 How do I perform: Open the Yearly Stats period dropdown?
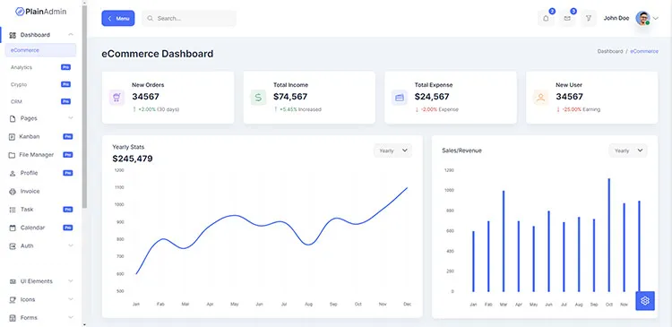pos(393,151)
